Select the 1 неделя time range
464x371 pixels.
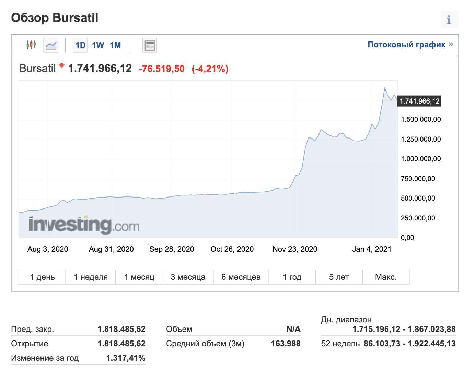(x=91, y=277)
